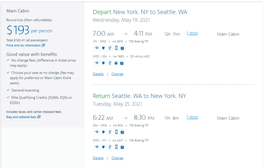Click the power outlet icon for AA 2207
The width and height of the screenshot is (263, 168).
tap(103, 147)
